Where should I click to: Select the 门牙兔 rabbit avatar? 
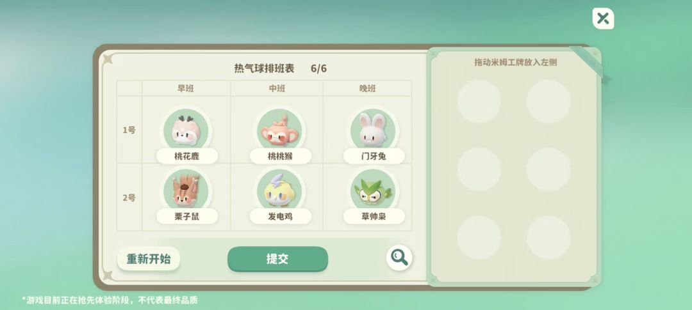(x=373, y=130)
